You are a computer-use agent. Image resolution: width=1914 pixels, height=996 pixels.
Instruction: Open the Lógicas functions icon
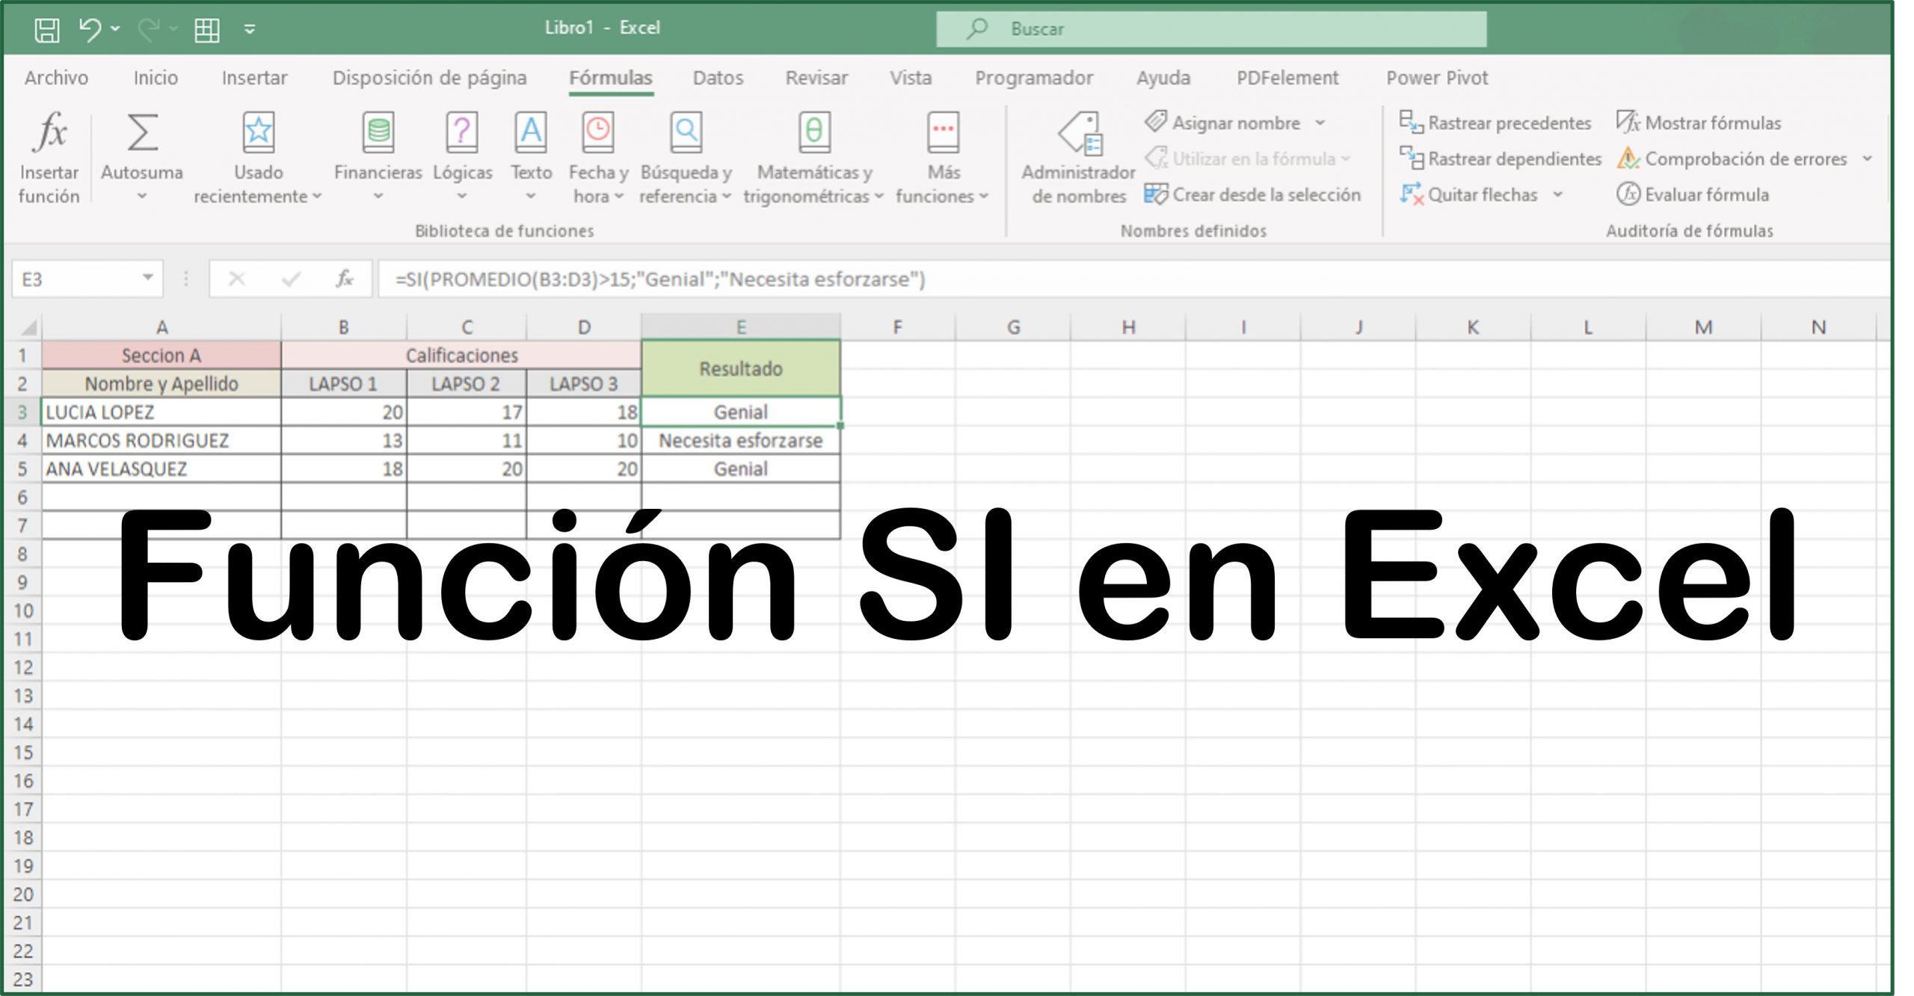point(462,133)
